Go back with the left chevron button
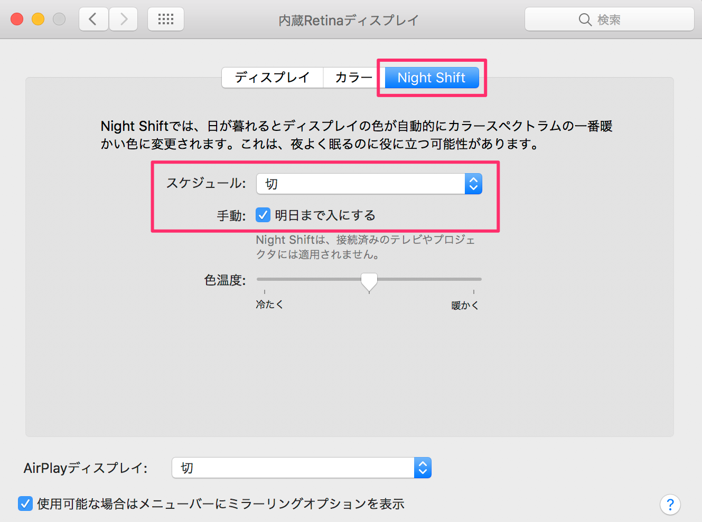This screenshot has width=702, height=522. click(x=93, y=20)
